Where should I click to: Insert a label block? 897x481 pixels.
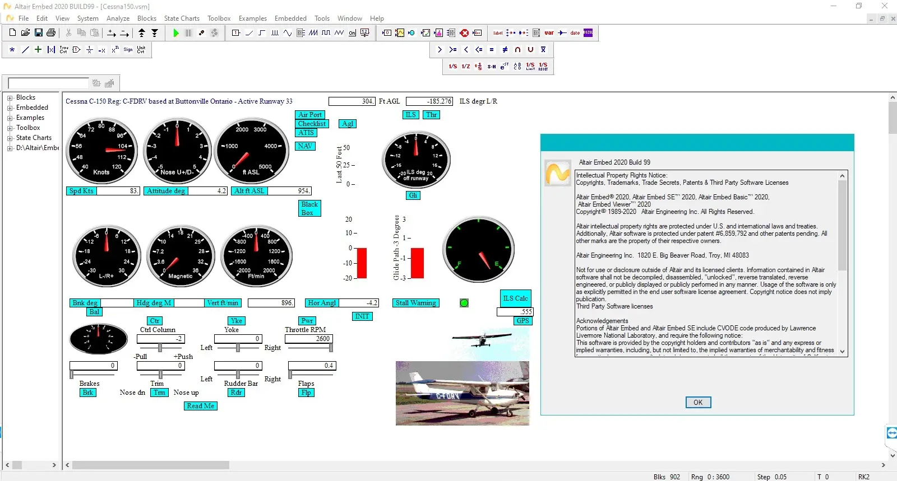click(x=498, y=33)
